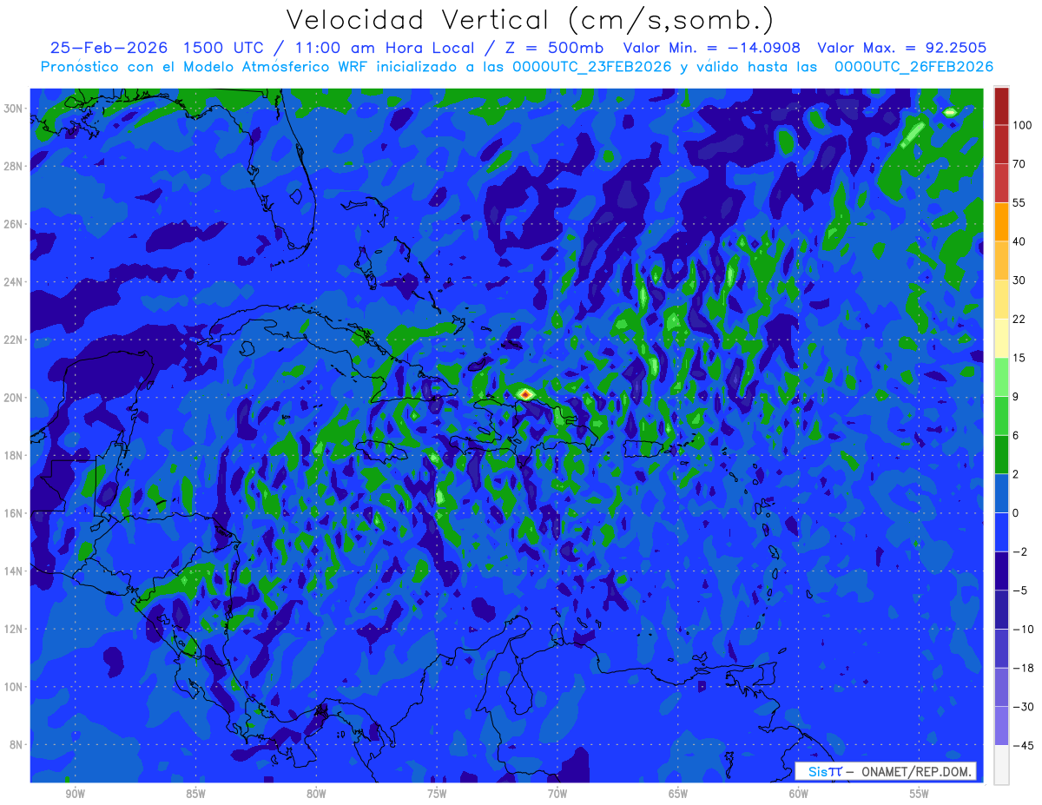Click the "20N" latitude label
The image size is (1042, 805).
15,398
